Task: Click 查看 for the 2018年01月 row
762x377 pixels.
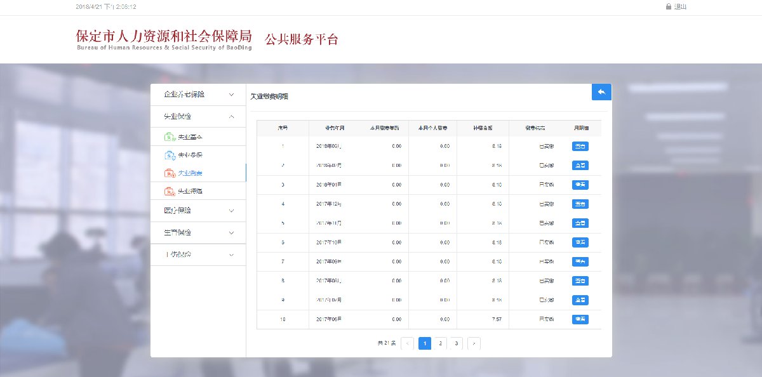Action: point(580,185)
